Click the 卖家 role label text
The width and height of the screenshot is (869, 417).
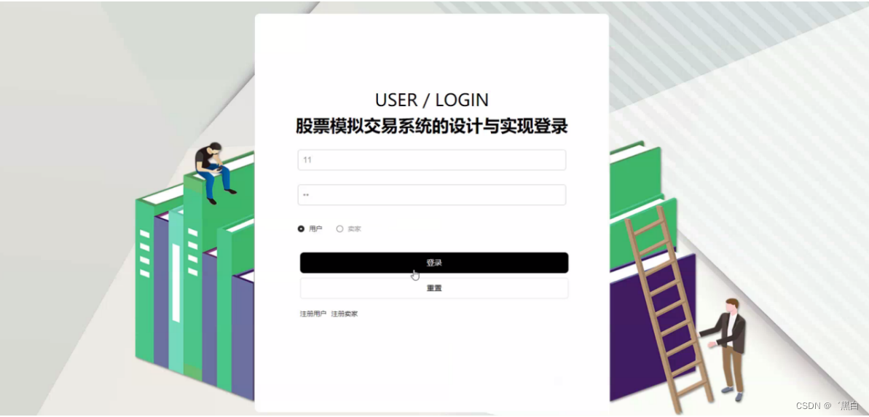click(x=354, y=229)
